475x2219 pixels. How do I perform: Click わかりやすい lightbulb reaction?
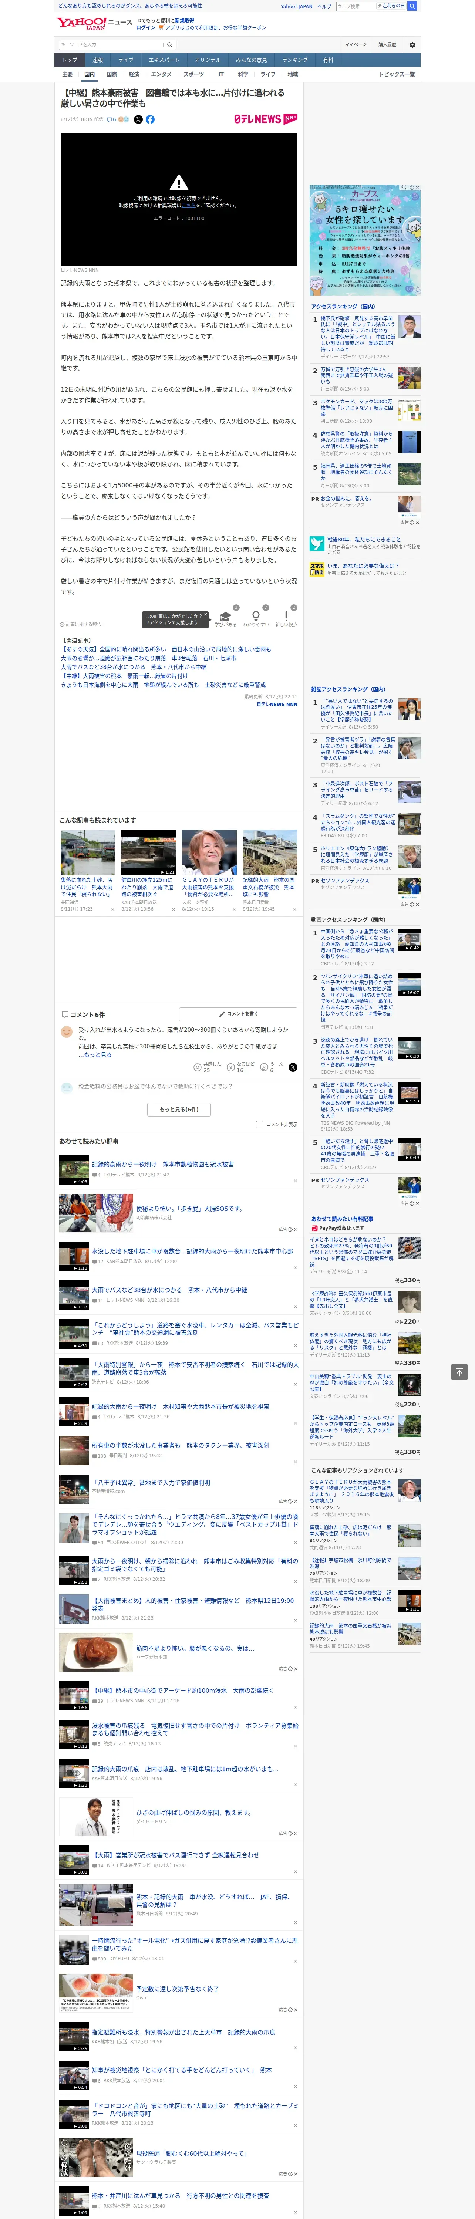[x=256, y=617]
